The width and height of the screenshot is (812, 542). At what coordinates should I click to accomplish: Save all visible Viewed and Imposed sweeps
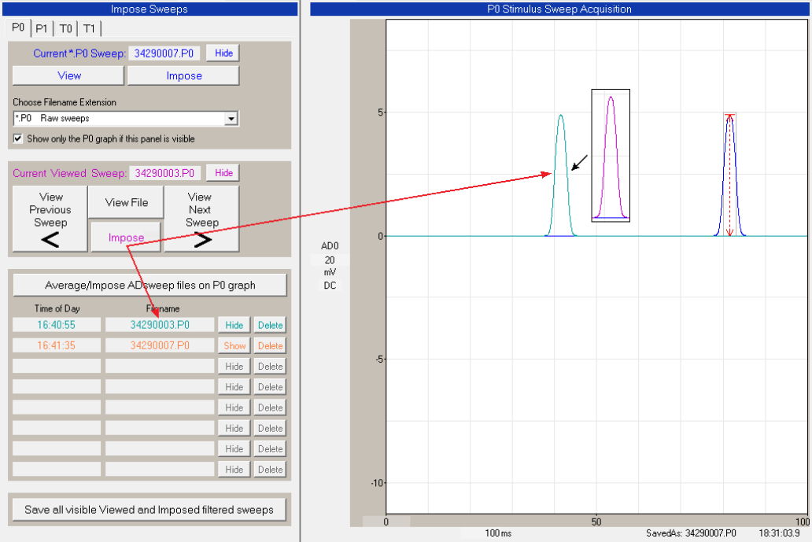[149, 510]
